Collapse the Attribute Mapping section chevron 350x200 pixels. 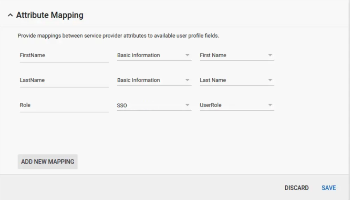tap(10, 15)
